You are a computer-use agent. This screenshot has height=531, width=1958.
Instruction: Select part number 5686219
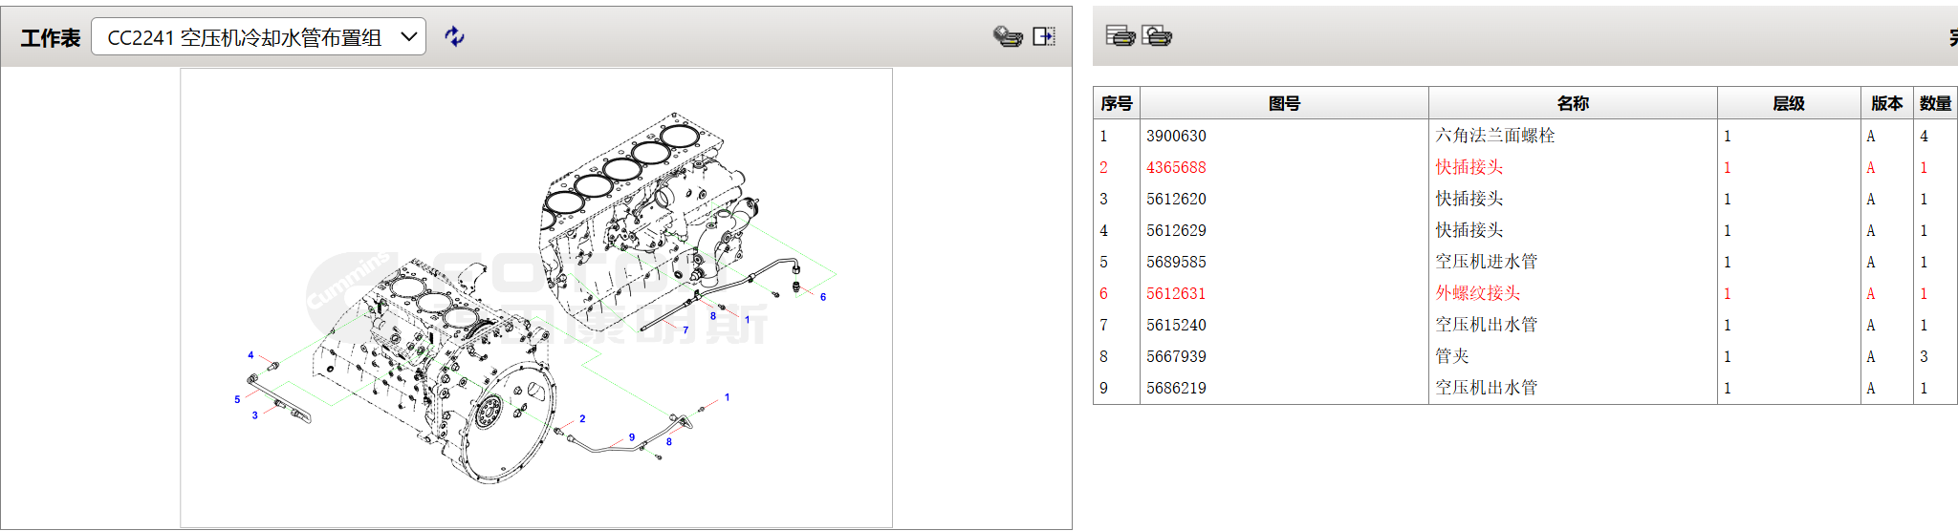coord(1176,388)
